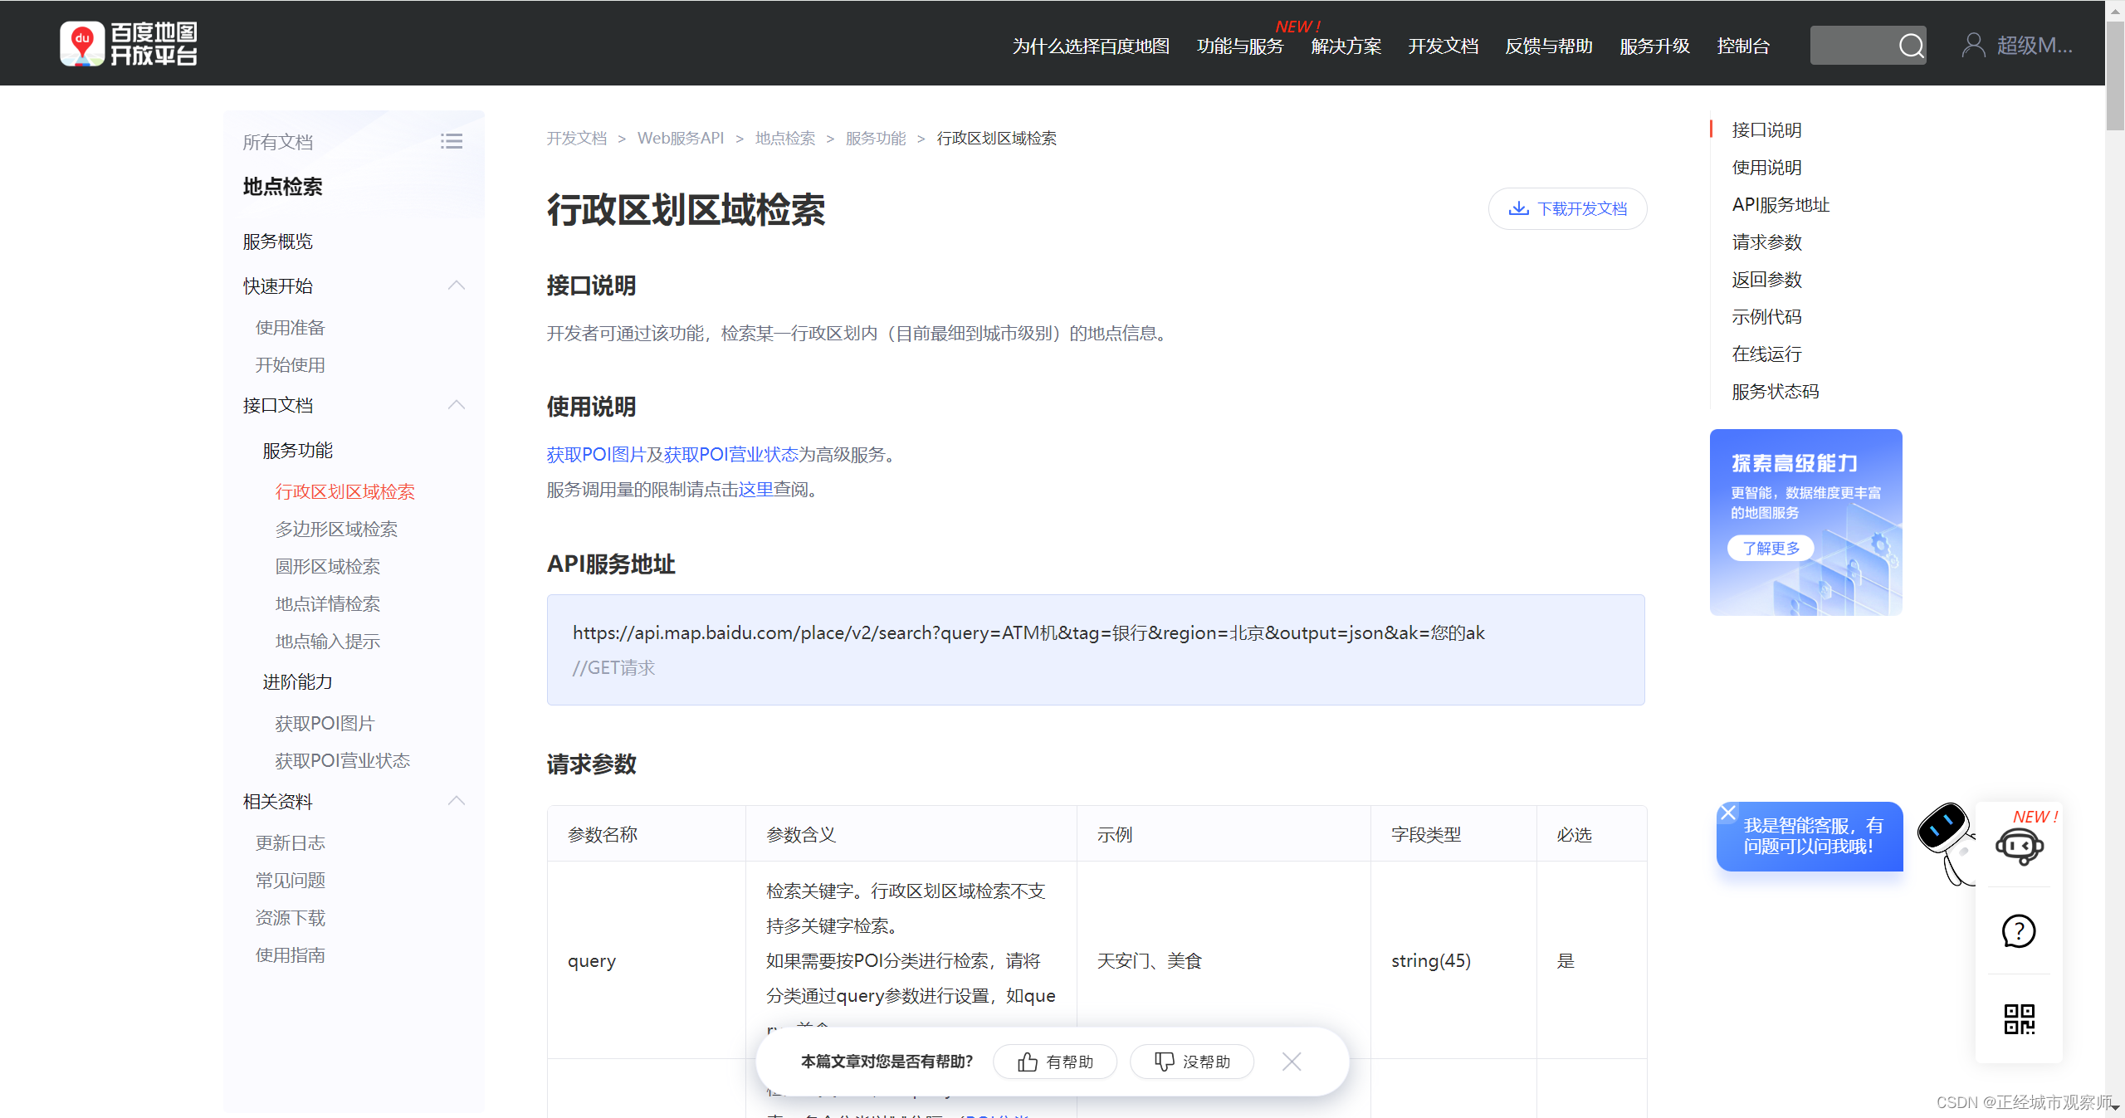Open the 获取POI图片 hyperlink in text

[x=596, y=455]
